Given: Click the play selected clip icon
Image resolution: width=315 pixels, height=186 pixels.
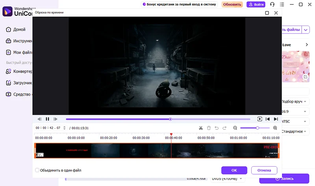Looking at the screenshot, I should (x=259, y=119).
